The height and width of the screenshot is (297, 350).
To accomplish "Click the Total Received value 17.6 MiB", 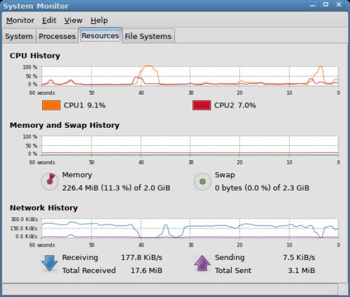I will [146, 270].
